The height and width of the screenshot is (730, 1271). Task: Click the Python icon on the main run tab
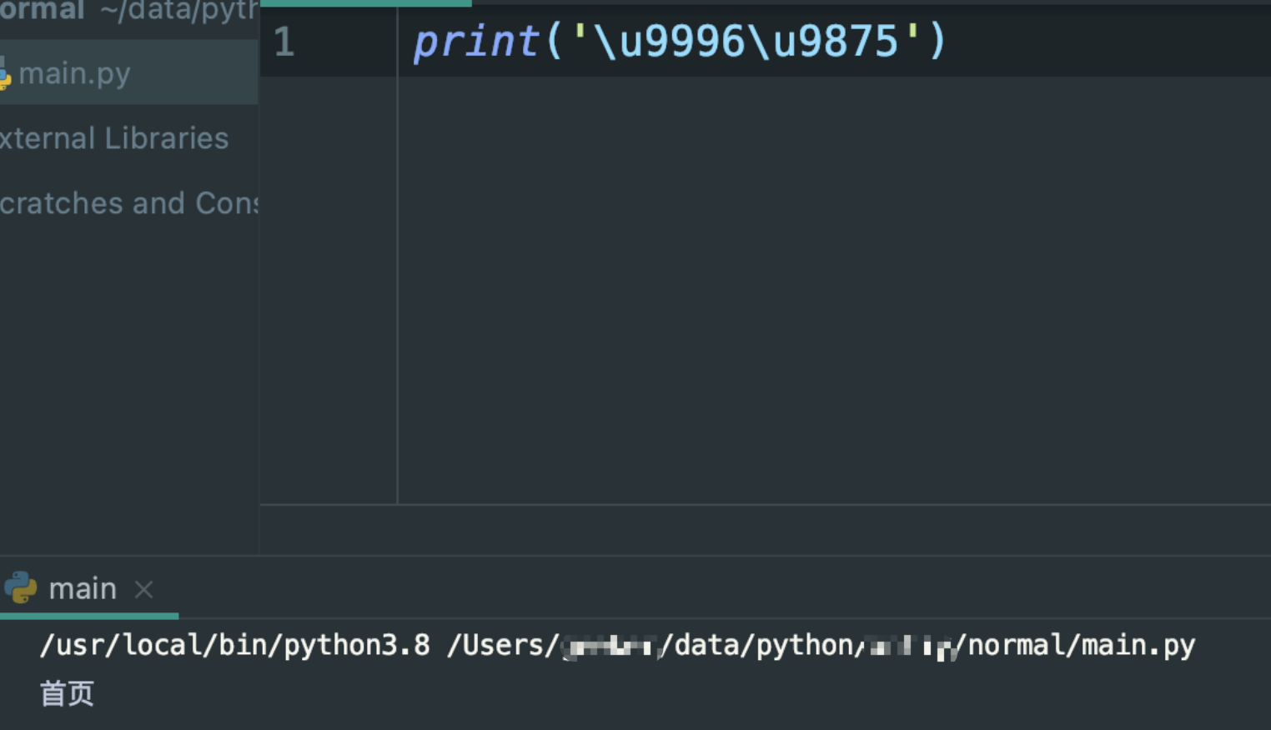tap(21, 588)
